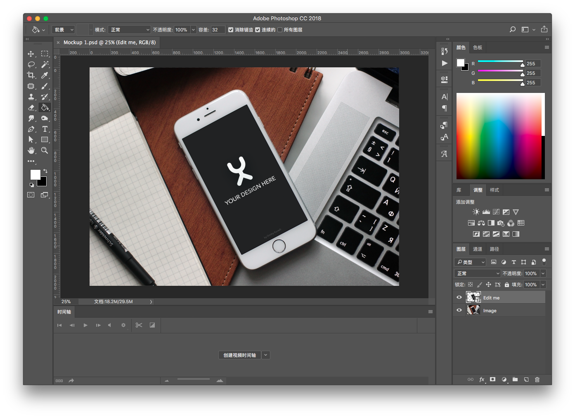Click the 创建视频时间轴 button
Image resolution: width=575 pixels, height=418 pixels.
click(x=239, y=355)
